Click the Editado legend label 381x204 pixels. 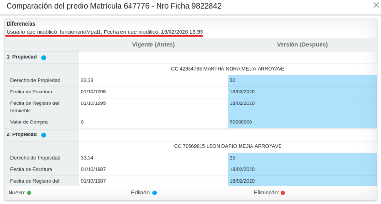click(141, 193)
